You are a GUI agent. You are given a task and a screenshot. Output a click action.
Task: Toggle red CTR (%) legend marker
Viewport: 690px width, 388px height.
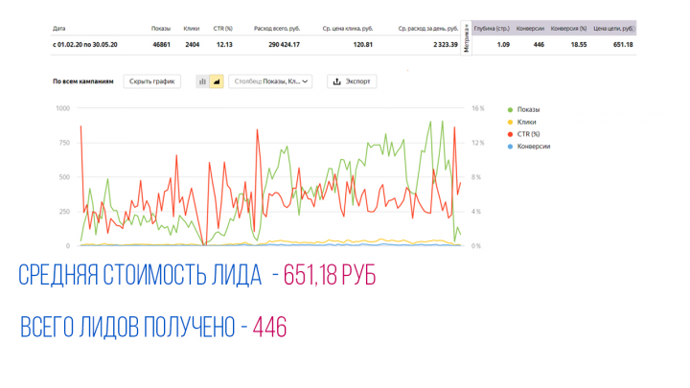pyautogui.click(x=511, y=134)
